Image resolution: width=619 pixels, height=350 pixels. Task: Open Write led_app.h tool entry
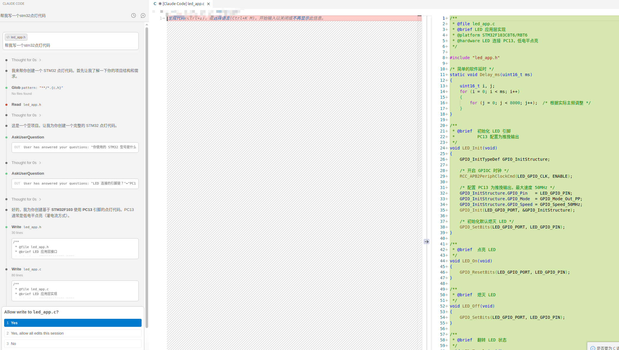pos(26,227)
